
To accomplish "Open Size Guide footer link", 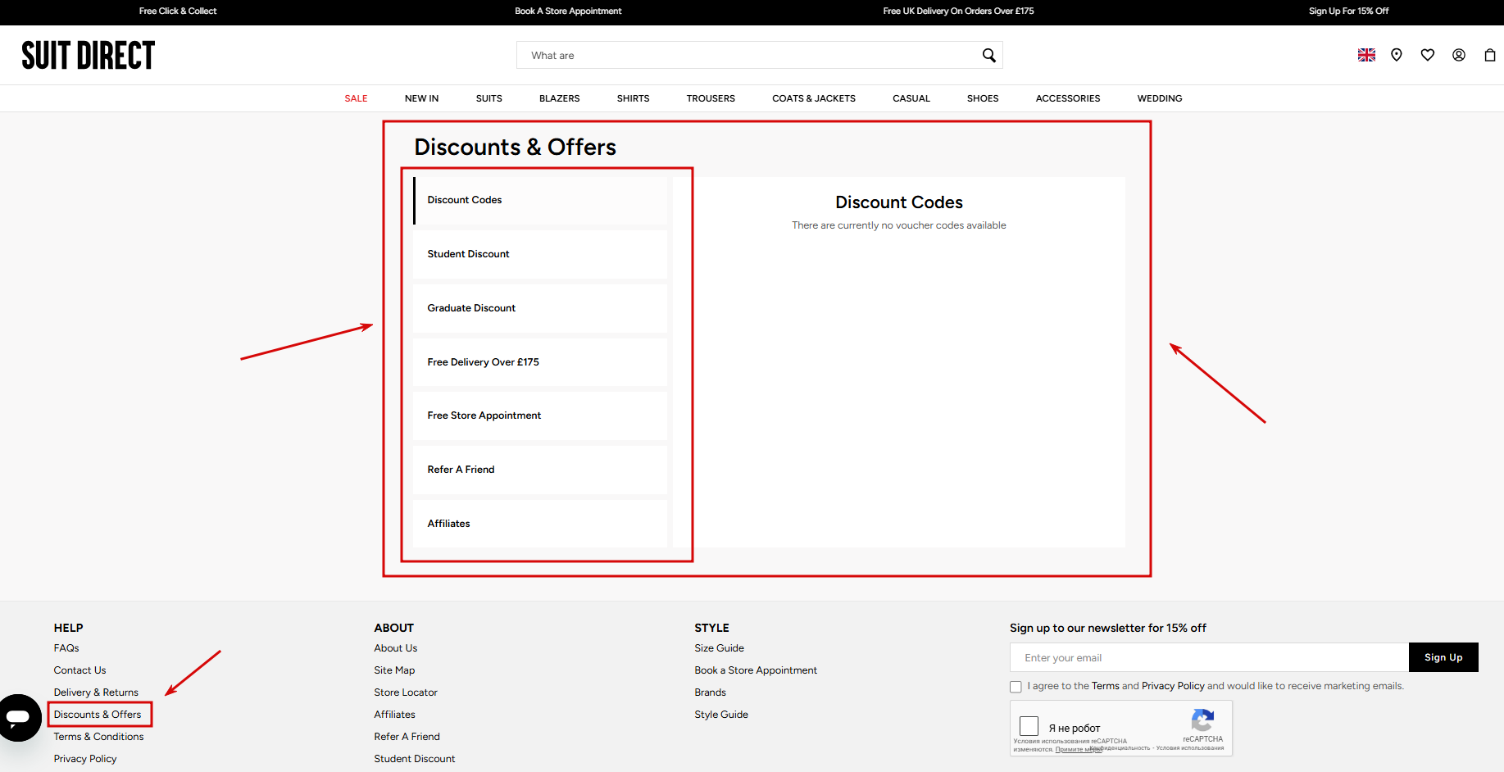I will 719,648.
